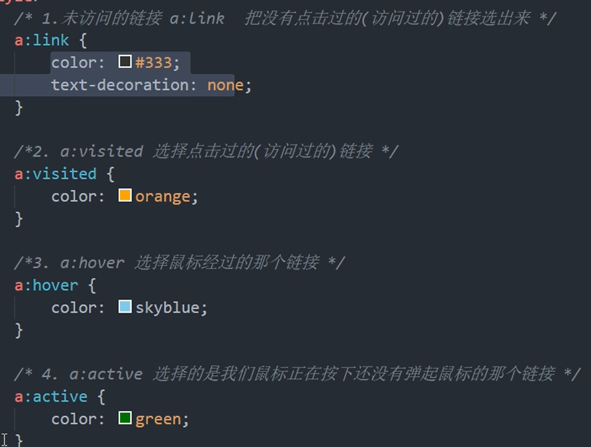The width and height of the screenshot is (591, 447).
Task: Click the comment about unvisited links
Action: (285, 18)
